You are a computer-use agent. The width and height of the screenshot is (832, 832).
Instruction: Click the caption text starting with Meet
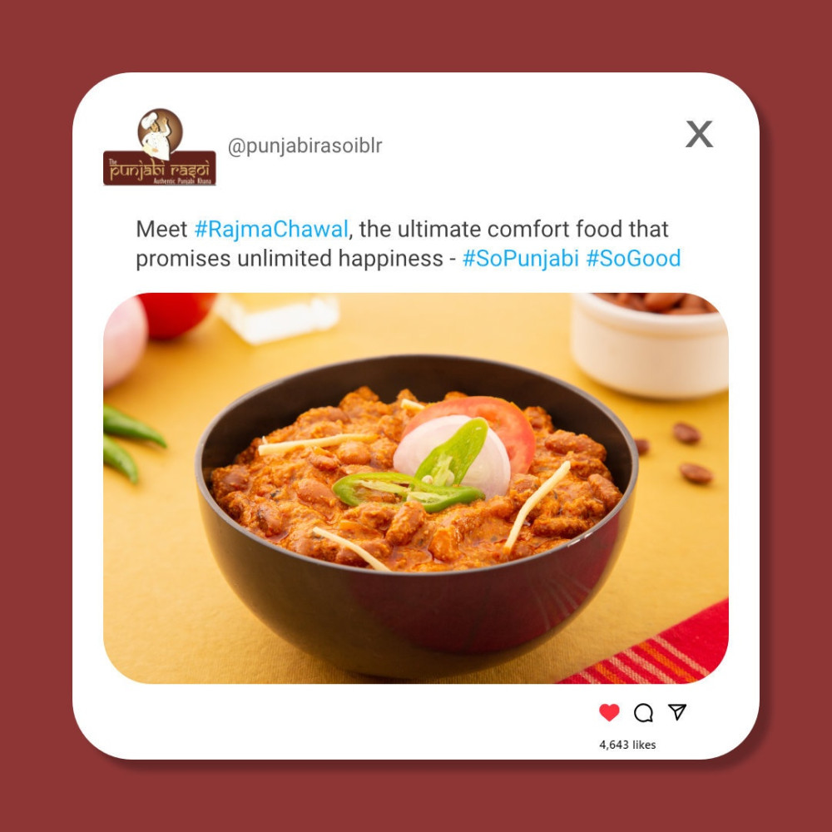(x=408, y=244)
